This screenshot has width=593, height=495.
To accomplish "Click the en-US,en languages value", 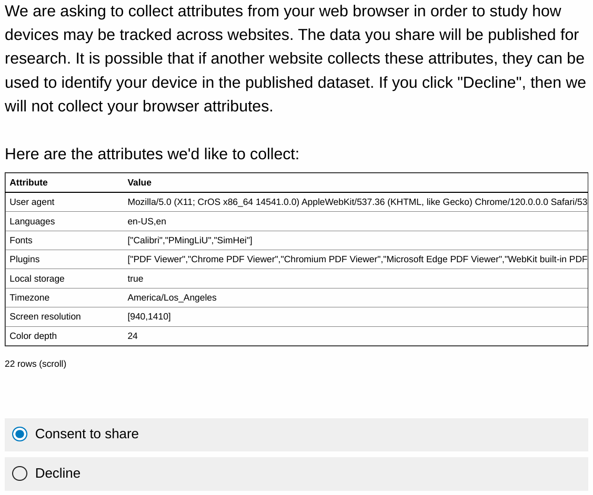I will pyautogui.click(x=147, y=221).
